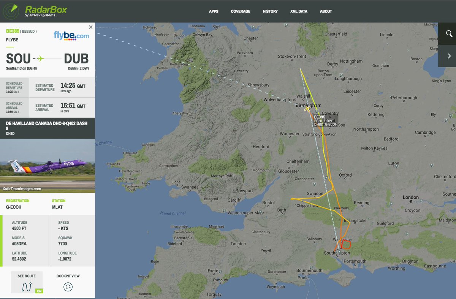Click the Cardiff label on map
Image resolution: width=456 pixels, height=299 pixels.
point(234,200)
